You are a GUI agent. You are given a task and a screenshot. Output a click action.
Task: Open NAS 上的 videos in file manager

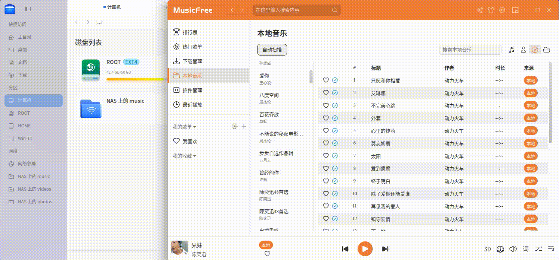[34, 189]
